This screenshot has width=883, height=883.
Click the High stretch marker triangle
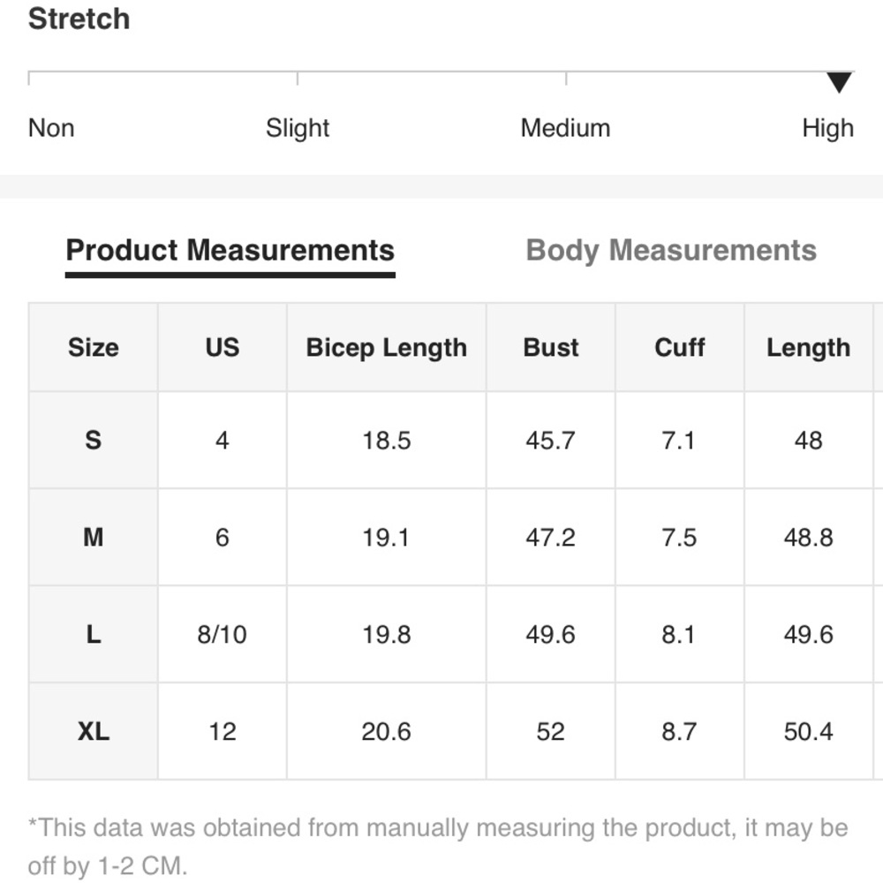839,83
